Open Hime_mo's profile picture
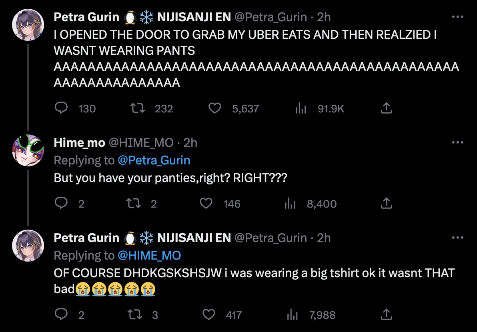This screenshot has width=477, height=332. tap(28, 150)
